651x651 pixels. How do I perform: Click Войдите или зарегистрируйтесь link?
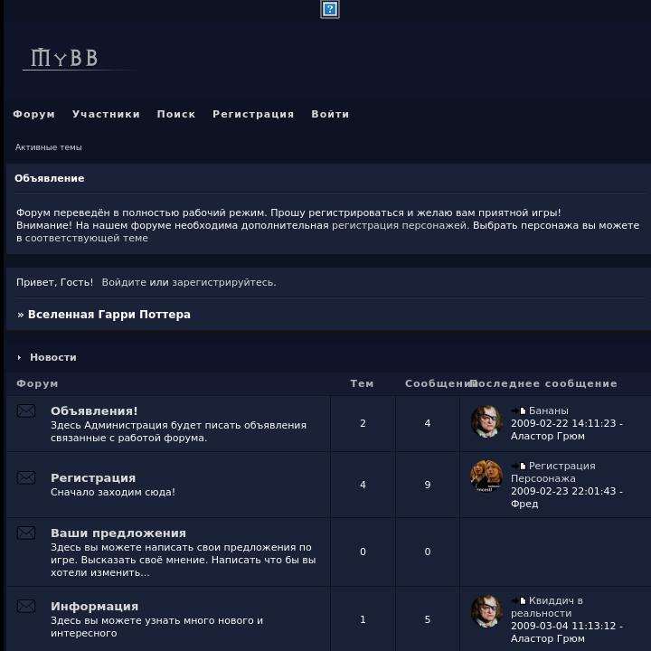click(x=188, y=282)
